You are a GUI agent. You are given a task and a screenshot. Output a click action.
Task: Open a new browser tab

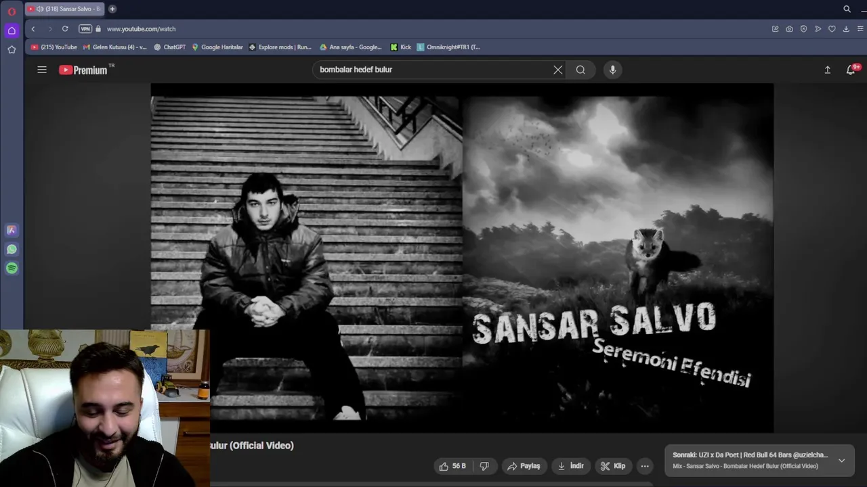pos(112,9)
